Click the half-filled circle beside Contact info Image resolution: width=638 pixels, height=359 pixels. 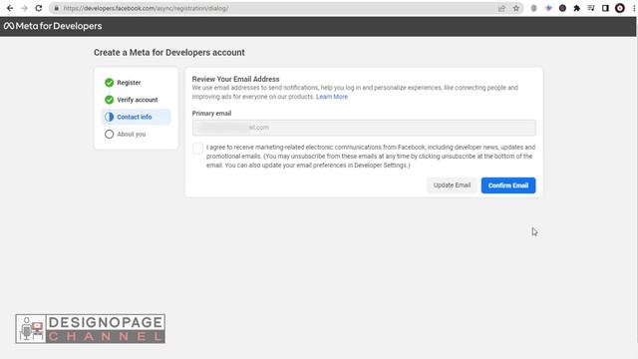(x=109, y=117)
